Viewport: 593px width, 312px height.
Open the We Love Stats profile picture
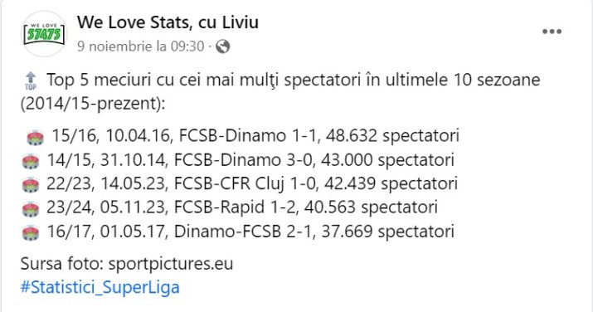44,33
